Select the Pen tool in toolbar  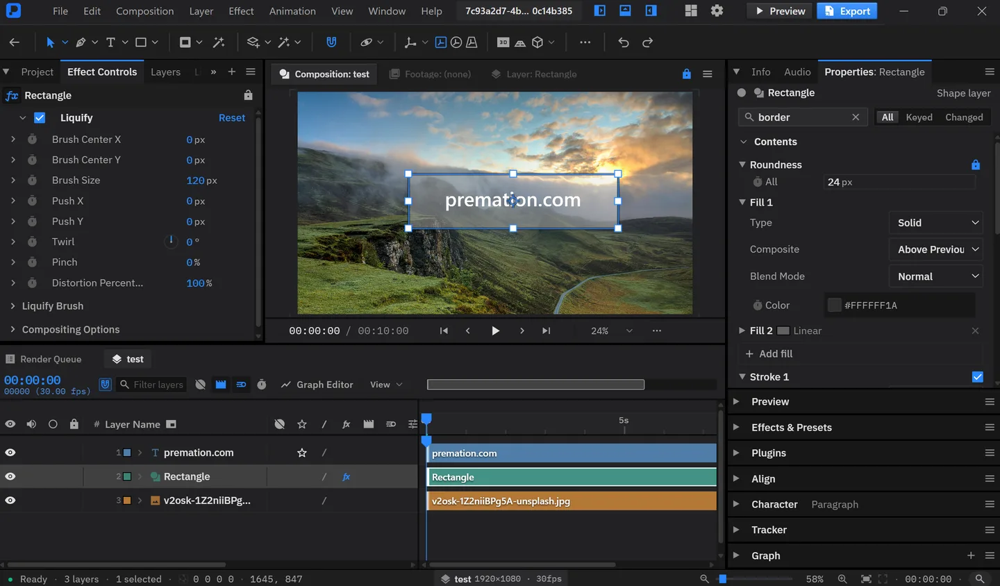[x=81, y=42]
